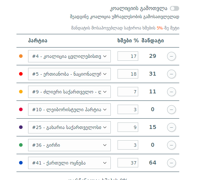Remove party #9 row with minus icon

(171, 92)
